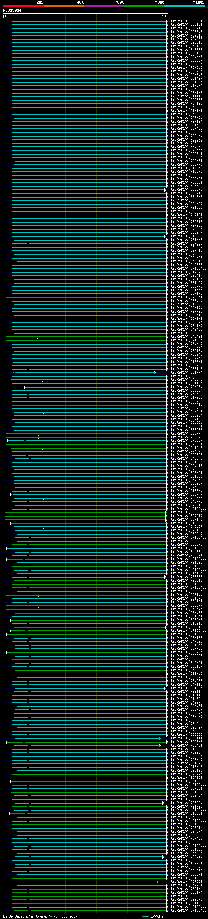Click label UniRef100_Q4CU89
Viewport: 208px width, 919px height.
pyautogui.click(x=187, y=526)
